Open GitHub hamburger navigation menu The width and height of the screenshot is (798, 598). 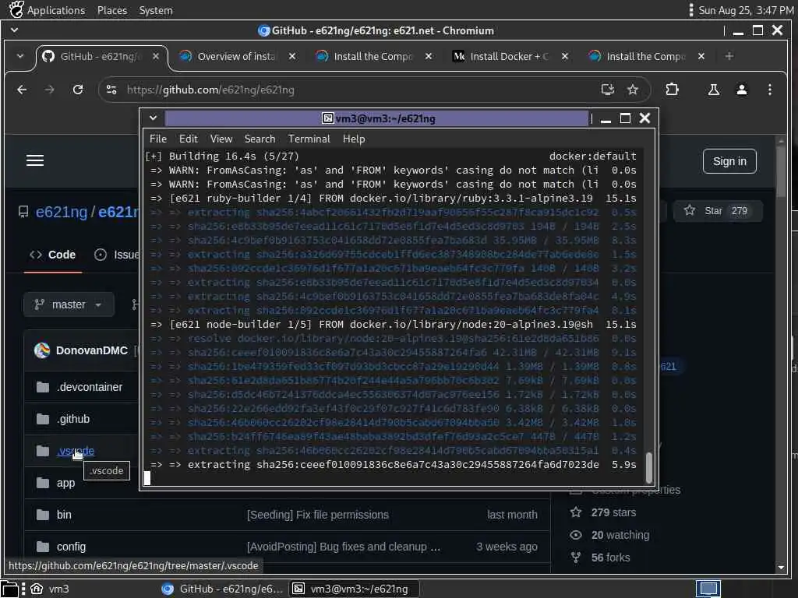pos(35,160)
